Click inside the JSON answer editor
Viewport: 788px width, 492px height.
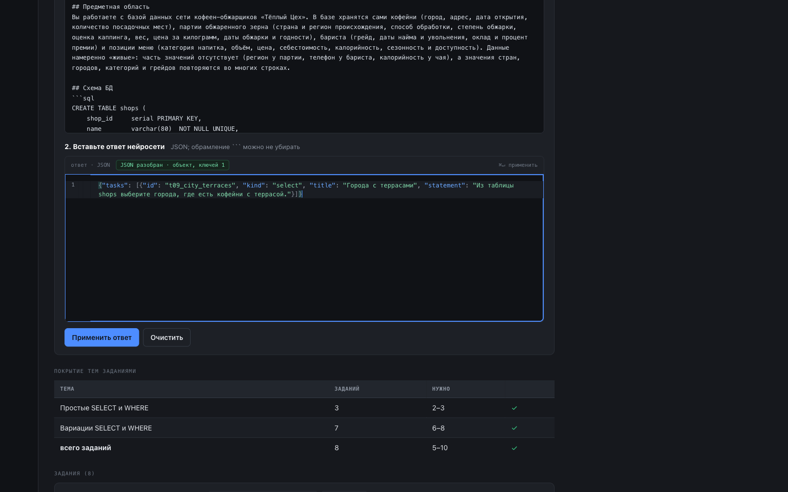point(304,248)
